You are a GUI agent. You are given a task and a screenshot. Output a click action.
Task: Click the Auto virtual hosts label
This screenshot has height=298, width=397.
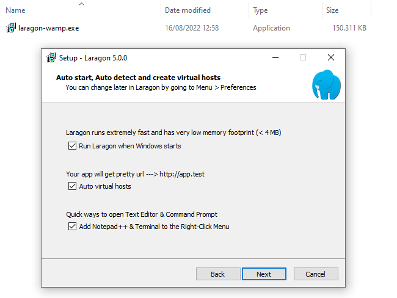pyautogui.click(x=105, y=186)
